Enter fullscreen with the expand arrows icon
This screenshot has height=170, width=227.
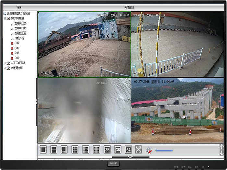138,150
